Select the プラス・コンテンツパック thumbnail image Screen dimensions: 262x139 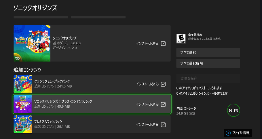pos(23,104)
